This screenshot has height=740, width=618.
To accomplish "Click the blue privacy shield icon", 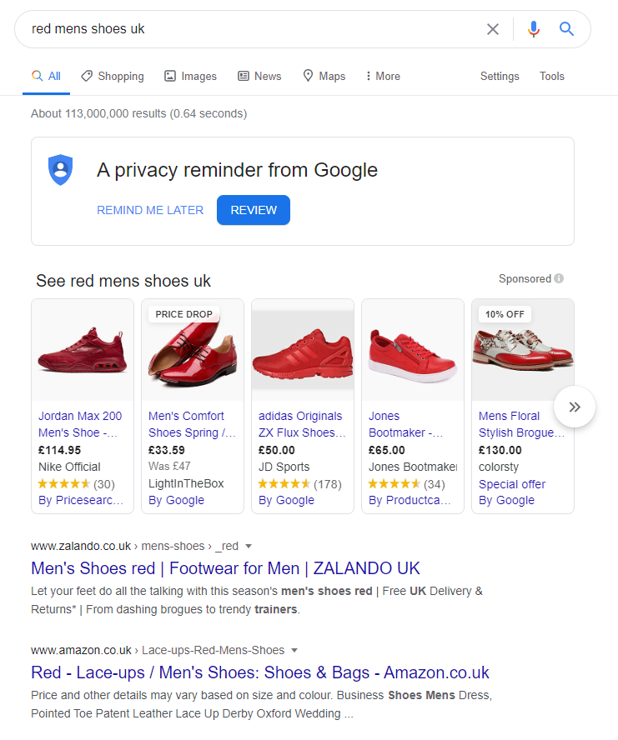I will coord(60,170).
